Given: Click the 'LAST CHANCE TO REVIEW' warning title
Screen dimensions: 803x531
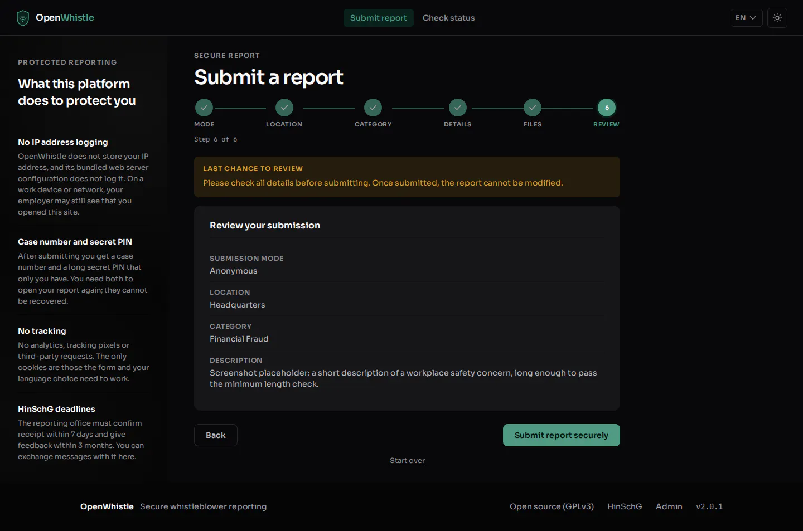Looking at the screenshot, I should (253, 169).
